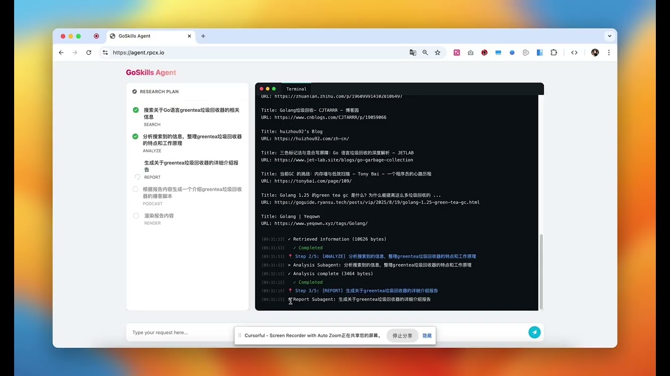Click the PODCAST step empty circle
Screen dimensions: 670x376
[136, 190]
